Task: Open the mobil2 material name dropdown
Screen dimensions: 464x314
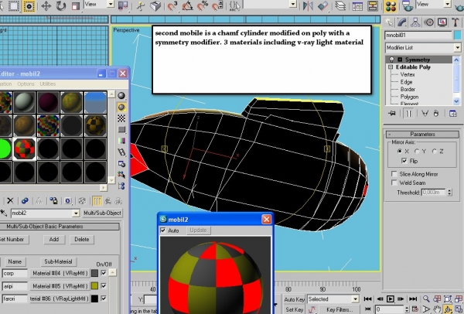Action: 76,213
